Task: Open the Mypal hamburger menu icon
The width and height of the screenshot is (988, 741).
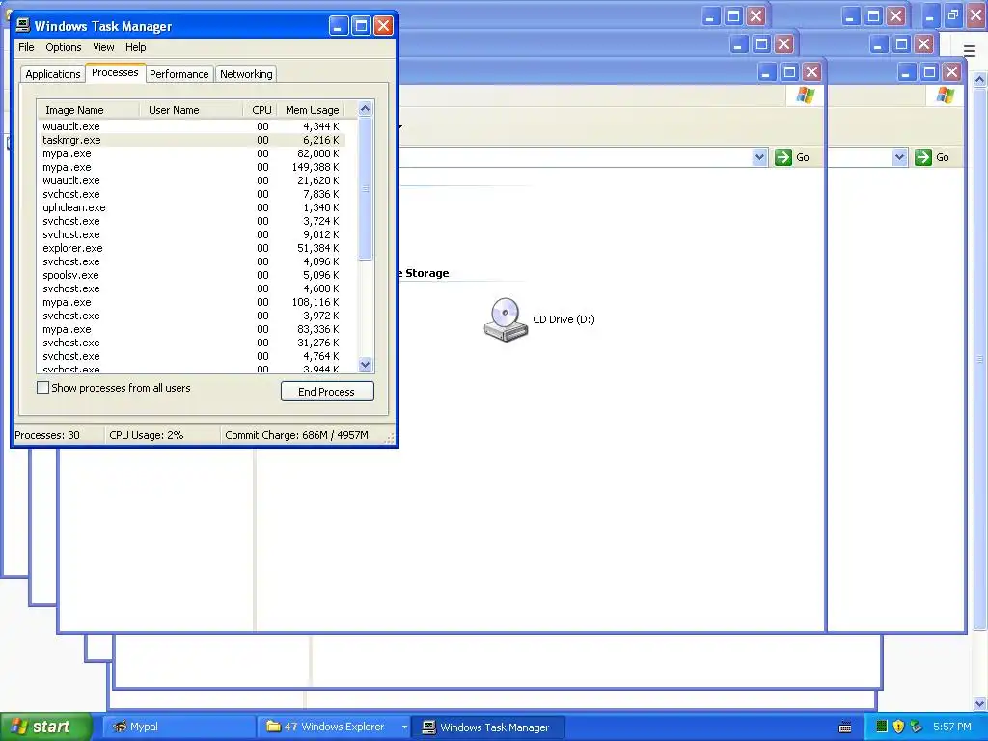Action: pos(969,51)
